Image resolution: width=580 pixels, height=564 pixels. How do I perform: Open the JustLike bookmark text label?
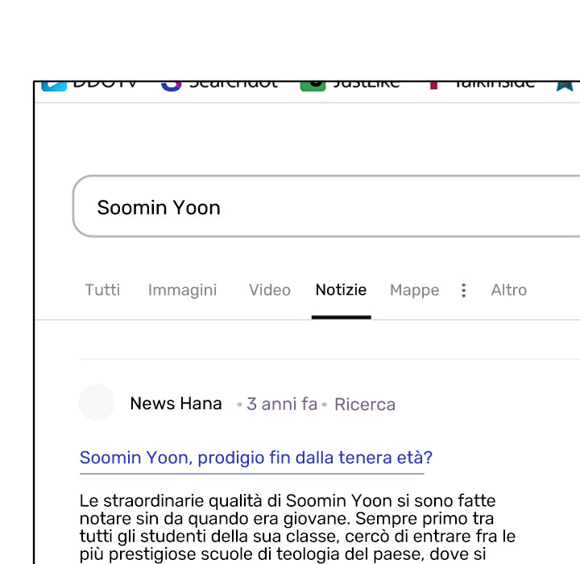[366, 84]
